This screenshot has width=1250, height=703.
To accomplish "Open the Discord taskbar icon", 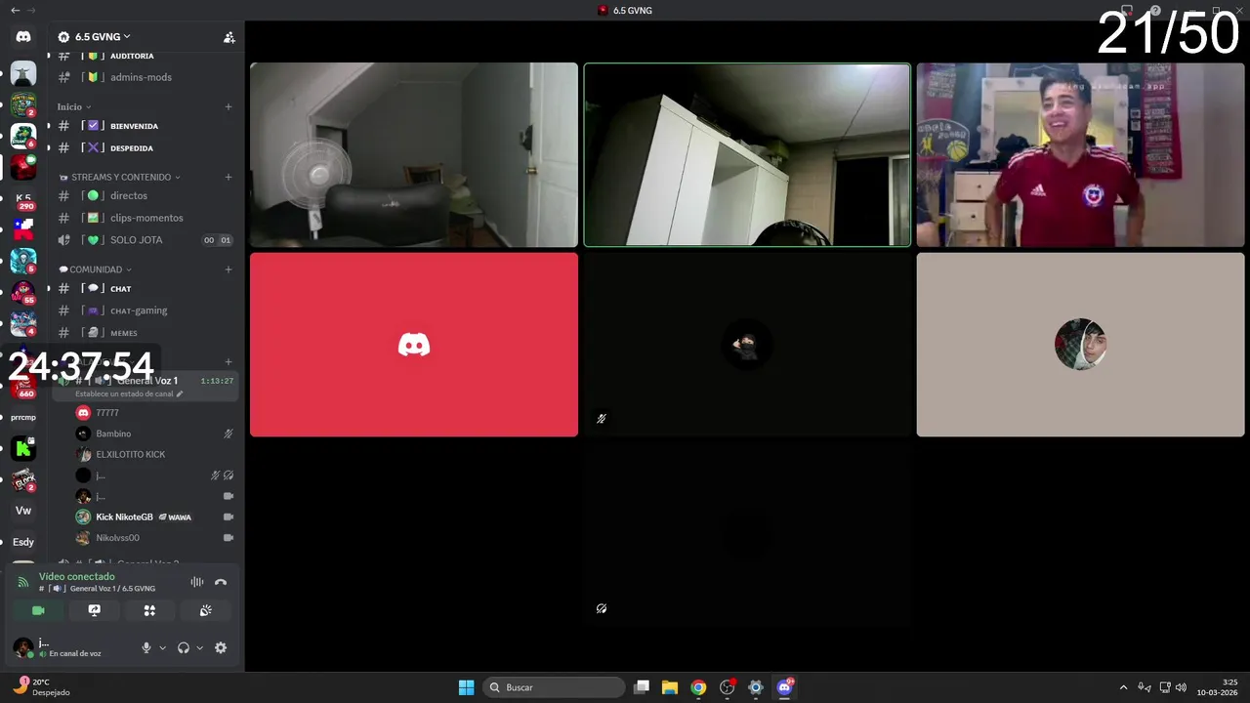I will [x=784, y=687].
